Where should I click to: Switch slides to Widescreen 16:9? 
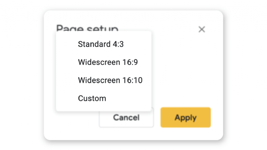(108, 62)
